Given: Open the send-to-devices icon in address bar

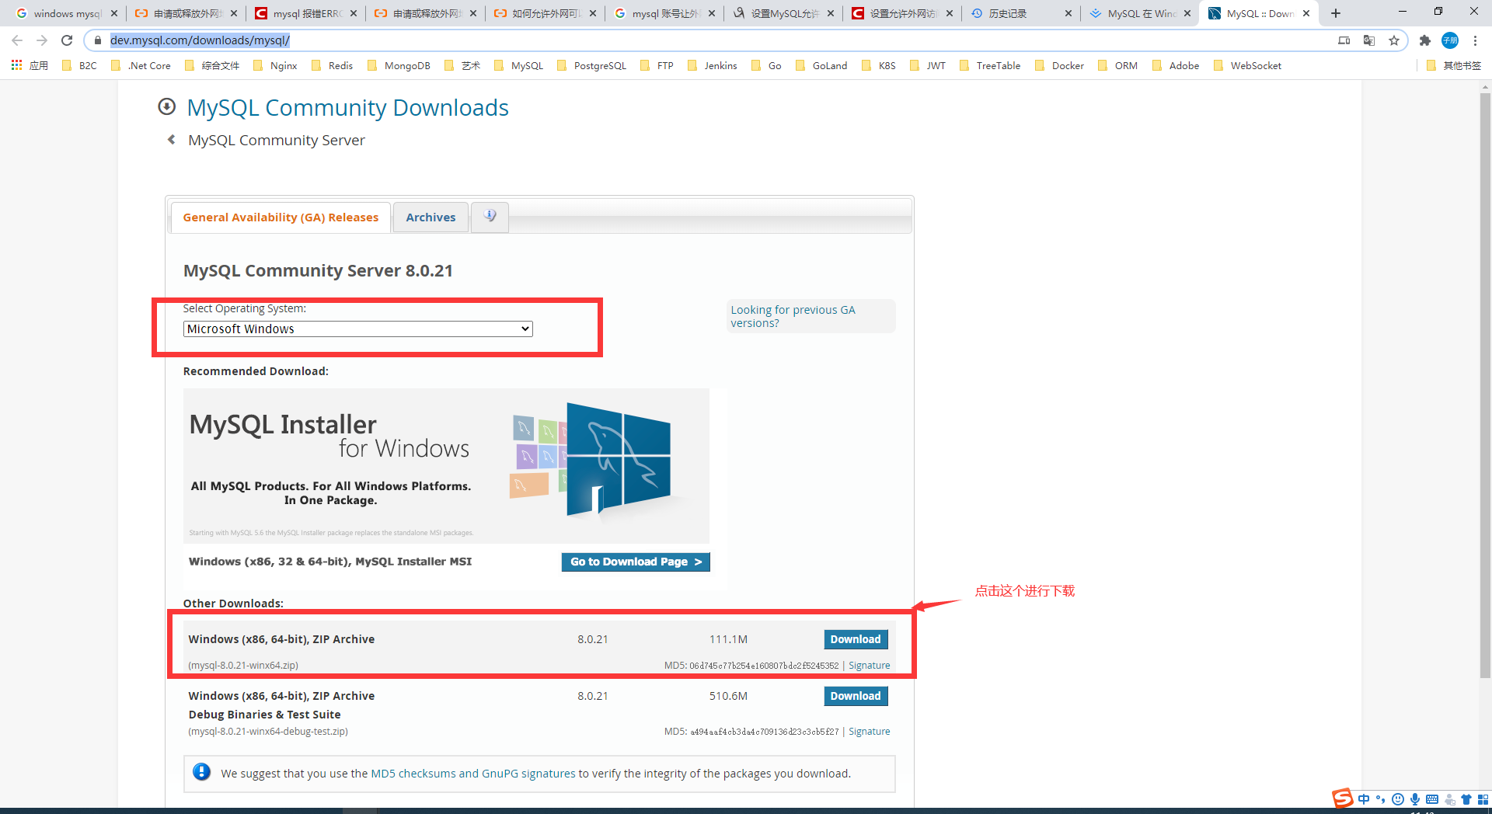Looking at the screenshot, I should [x=1344, y=40].
